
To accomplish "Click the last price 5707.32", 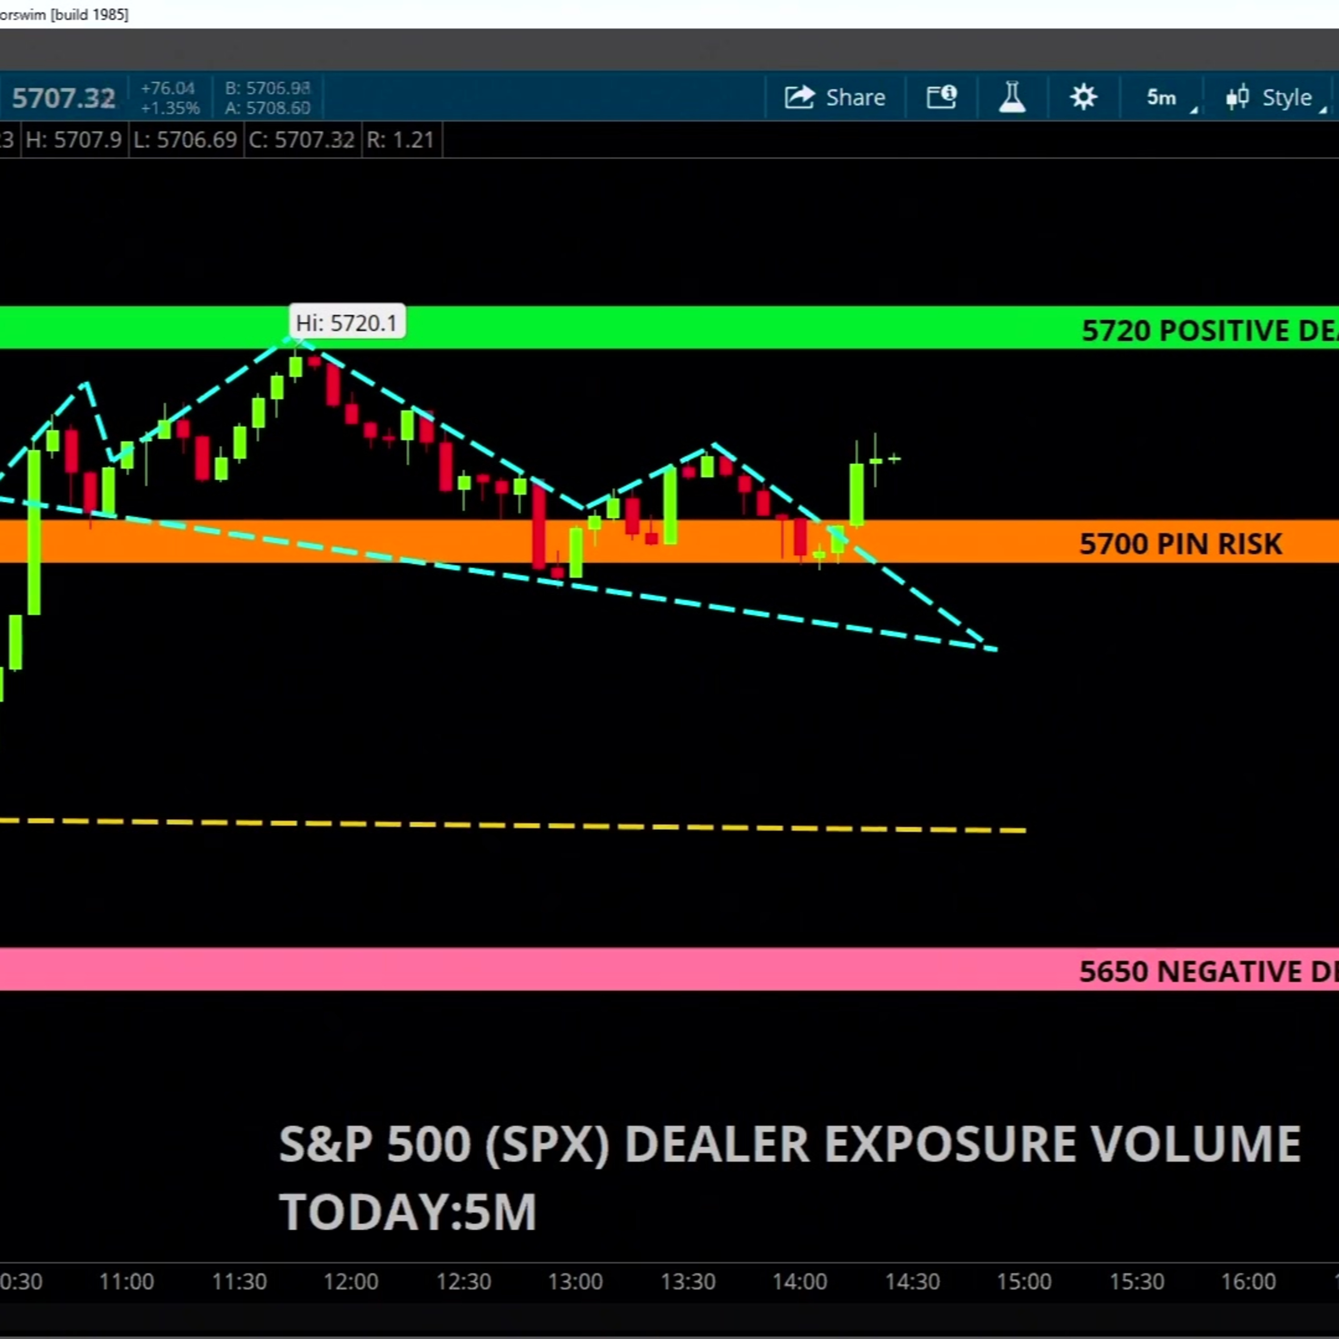I will click(x=63, y=98).
